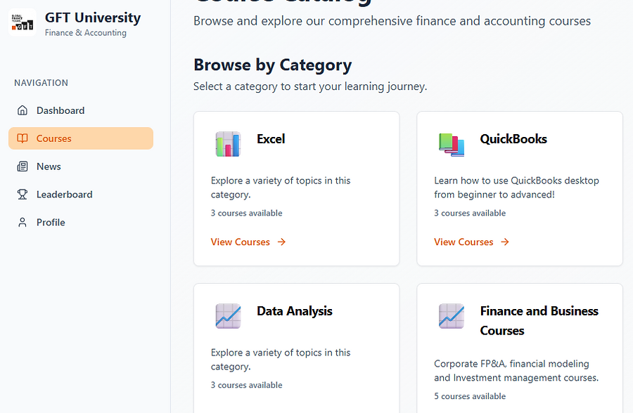
Task: Open the Leaderboard page
Action: [81, 195]
